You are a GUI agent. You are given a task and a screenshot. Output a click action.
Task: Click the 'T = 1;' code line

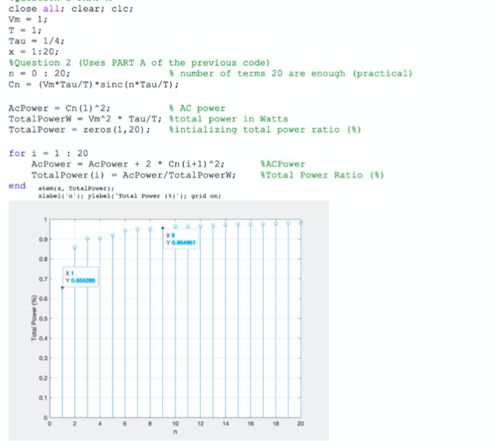25,30
